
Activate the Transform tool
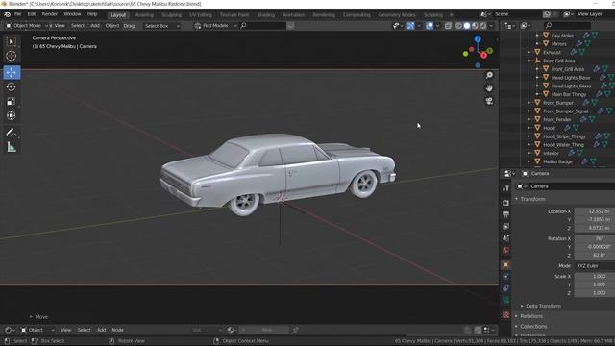click(12, 115)
